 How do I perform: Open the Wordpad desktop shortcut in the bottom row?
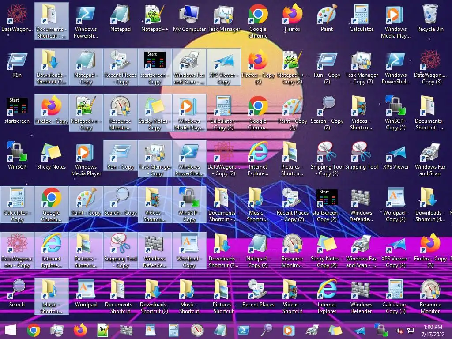point(86,294)
